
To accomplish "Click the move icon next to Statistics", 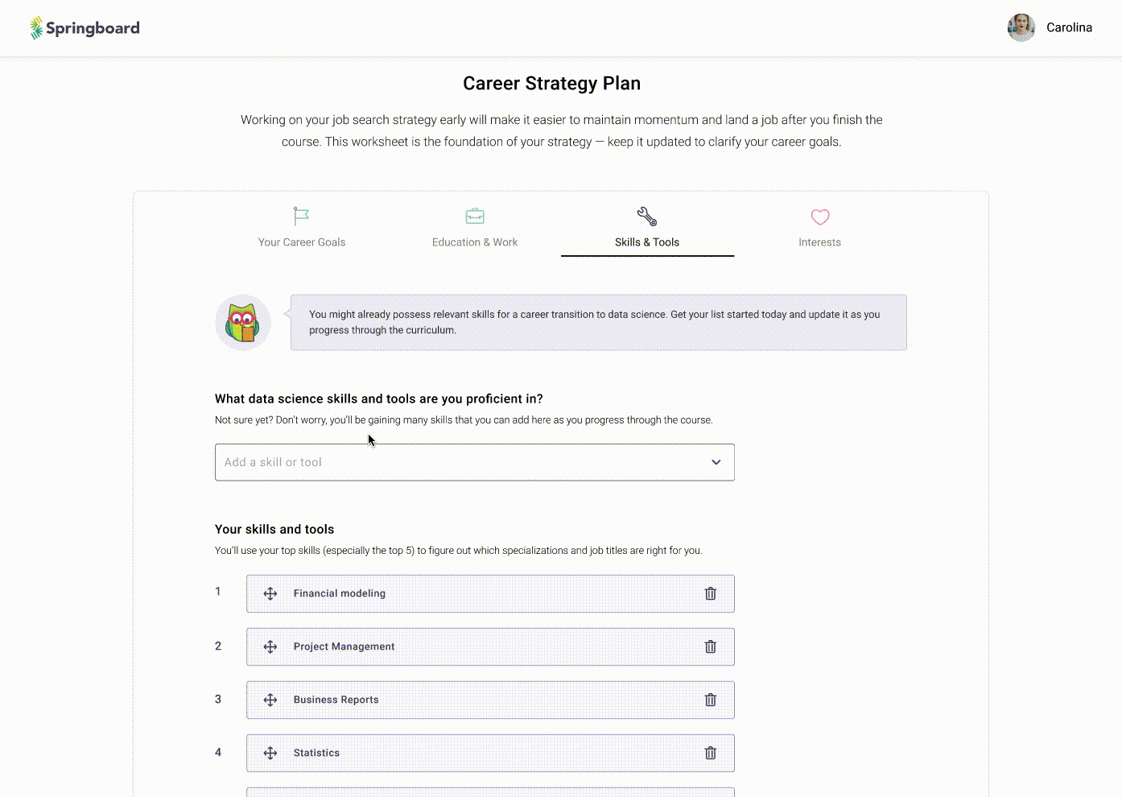I will coord(270,753).
